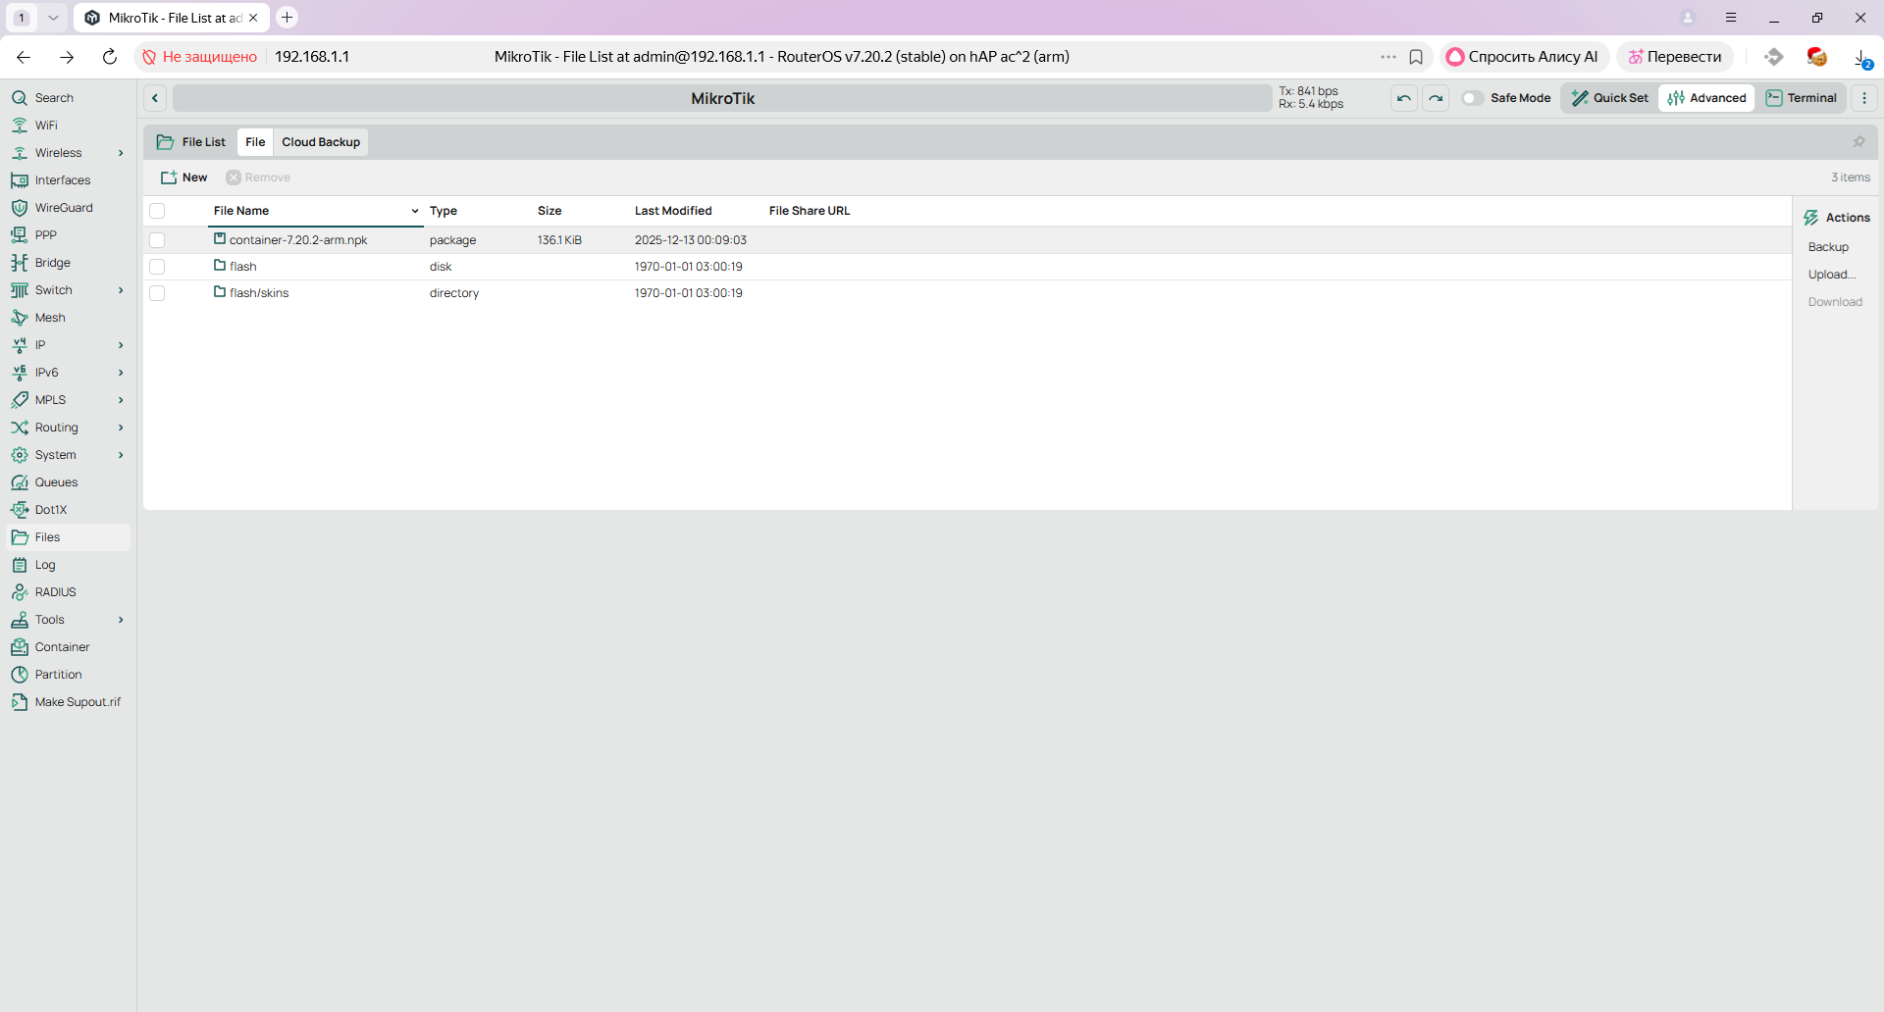Tick the flash/skins directory checkbox
1884x1012 pixels.
point(157,293)
